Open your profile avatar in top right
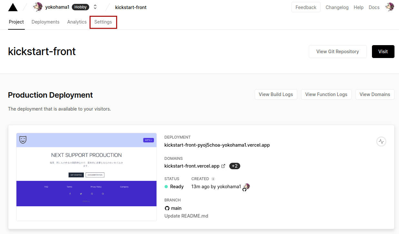Image resolution: width=399 pixels, height=234 pixels. point(390,6)
